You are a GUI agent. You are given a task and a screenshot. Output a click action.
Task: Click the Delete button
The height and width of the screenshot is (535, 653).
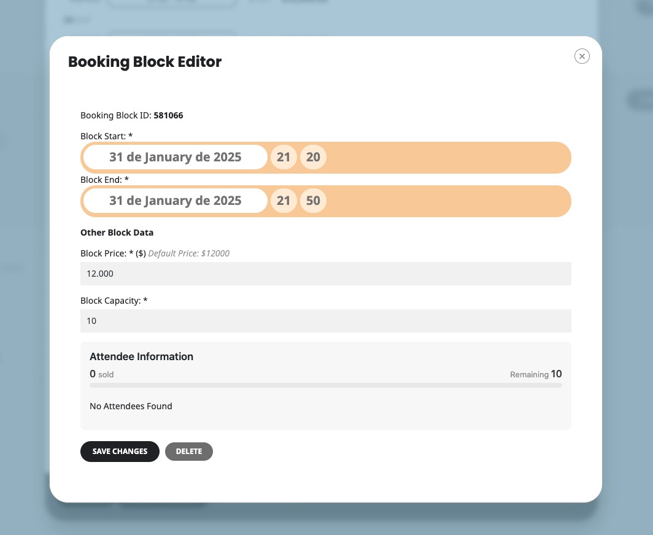[189, 452]
